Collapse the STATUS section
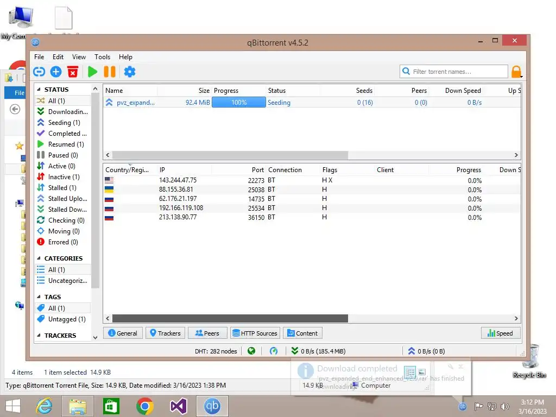 point(39,90)
